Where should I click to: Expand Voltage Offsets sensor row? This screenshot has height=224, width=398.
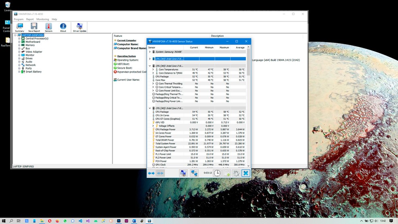click(153, 126)
